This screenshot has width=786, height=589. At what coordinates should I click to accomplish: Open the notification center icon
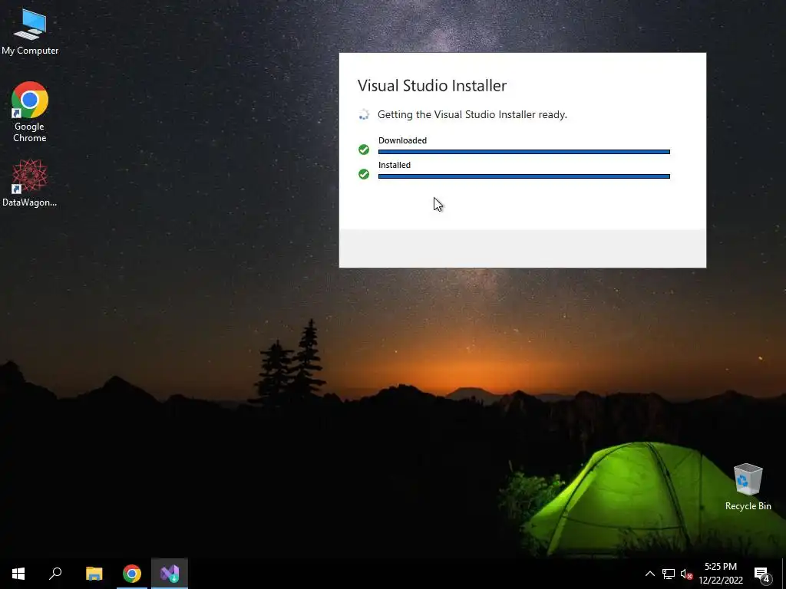(762, 574)
